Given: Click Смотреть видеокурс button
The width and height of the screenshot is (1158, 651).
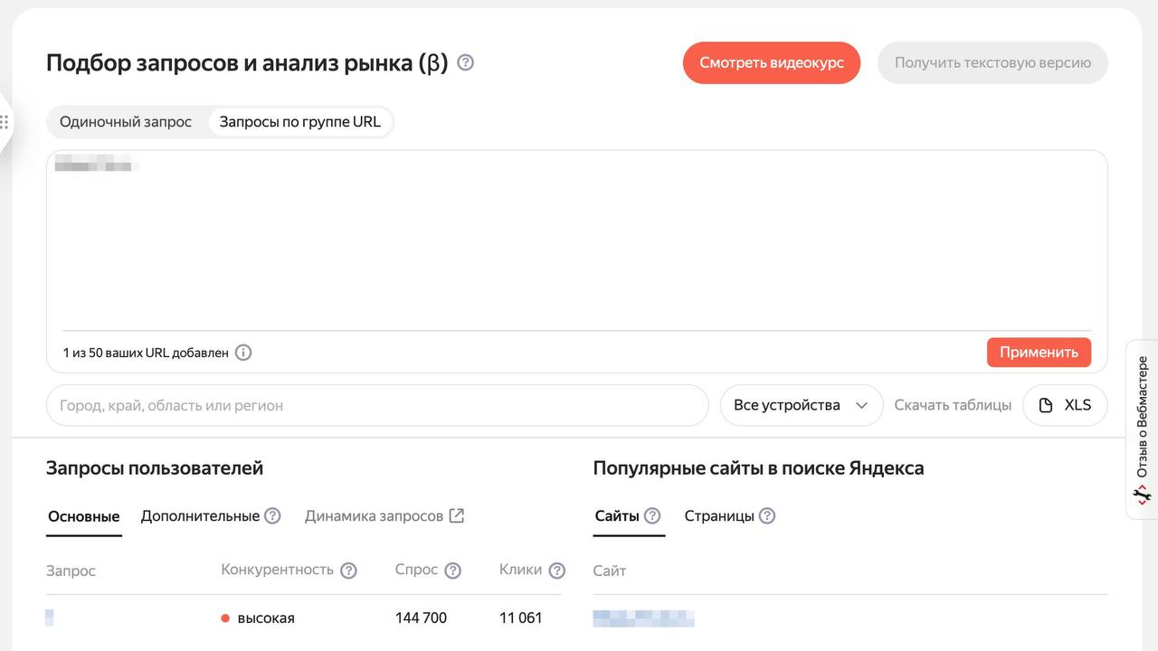Looking at the screenshot, I should pyautogui.click(x=771, y=62).
